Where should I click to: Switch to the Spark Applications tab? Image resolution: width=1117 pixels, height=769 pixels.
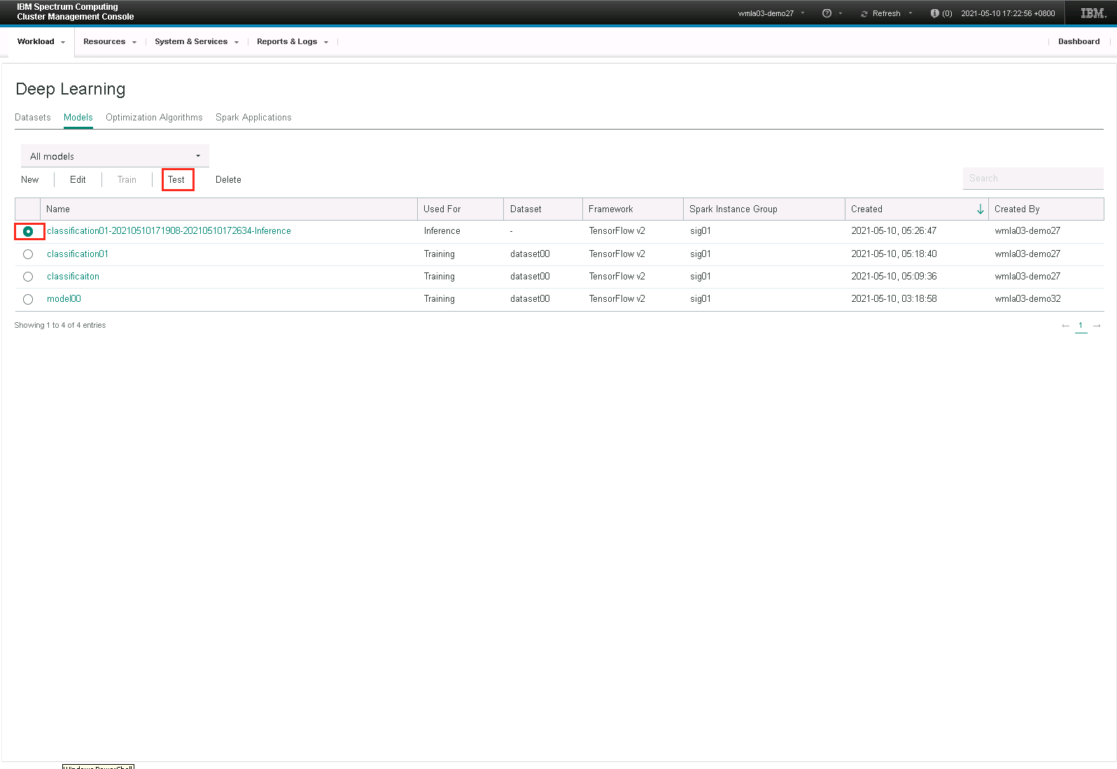click(x=253, y=117)
